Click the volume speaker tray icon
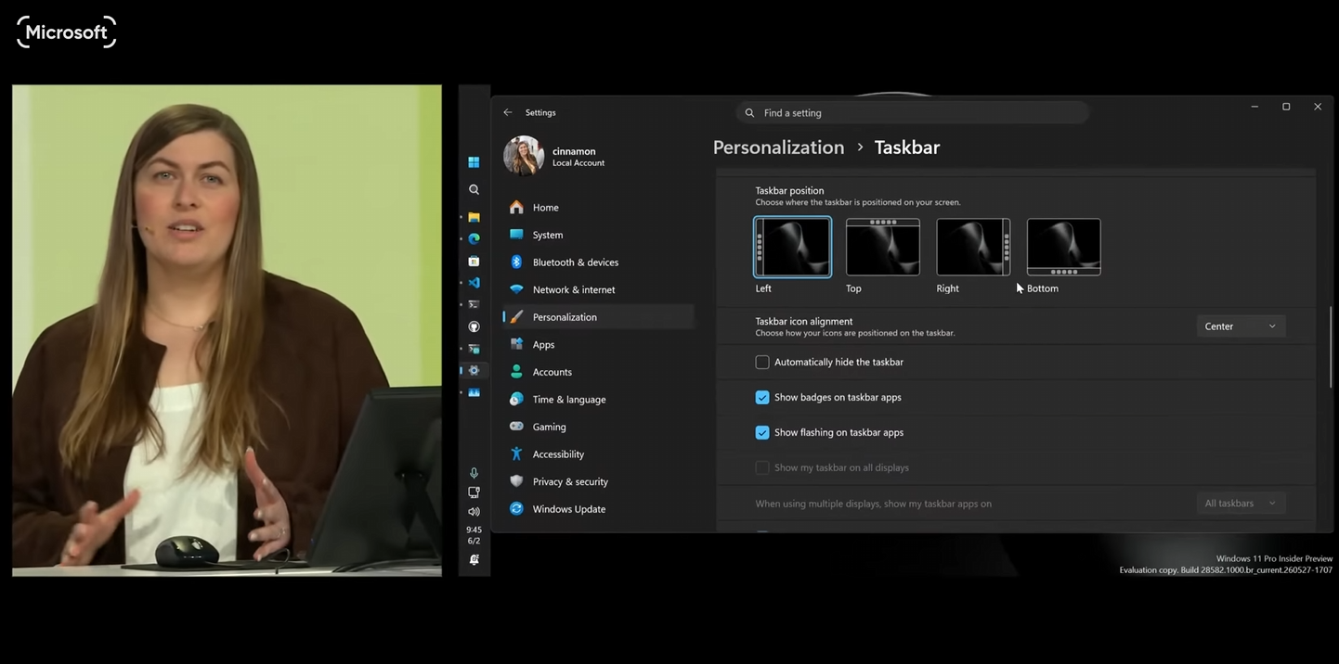 click(x=474, y=512)
